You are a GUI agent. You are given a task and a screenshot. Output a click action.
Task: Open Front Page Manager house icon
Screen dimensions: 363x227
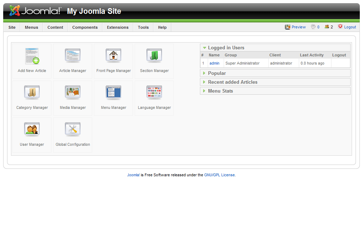click(x=113, y=57)
